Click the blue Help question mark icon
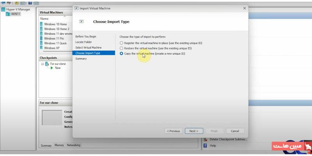This screenshot has height=156, width=312. tap(206, 145)
